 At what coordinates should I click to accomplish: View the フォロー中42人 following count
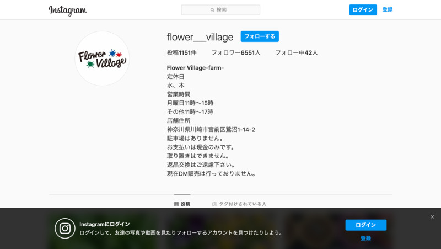(x=297, y=52)
